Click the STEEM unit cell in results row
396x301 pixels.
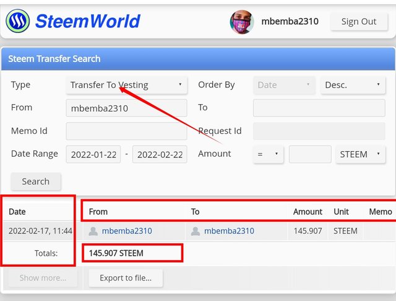click(x=345, y=231)
